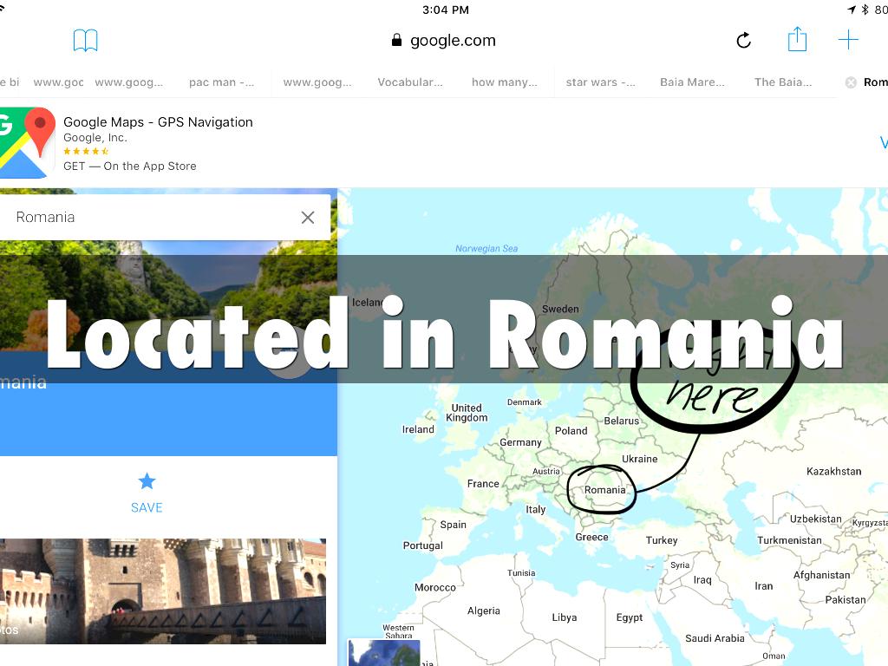Viewport: 888px width, 666px height.
Task: Switch to the "star wars" tab
Action: point(600,82)
